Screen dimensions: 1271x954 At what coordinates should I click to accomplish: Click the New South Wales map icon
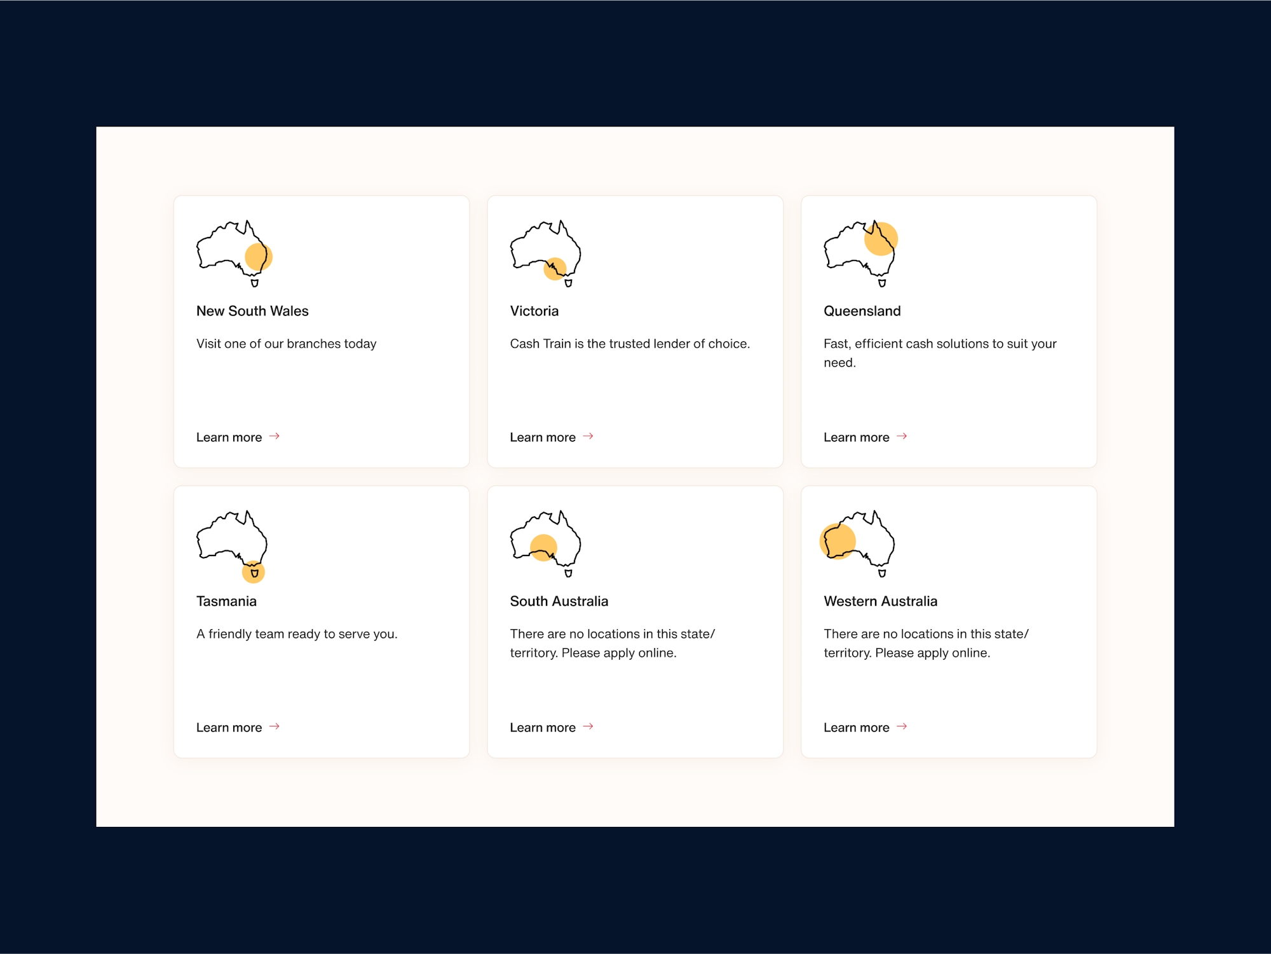[x=233, y=254]
